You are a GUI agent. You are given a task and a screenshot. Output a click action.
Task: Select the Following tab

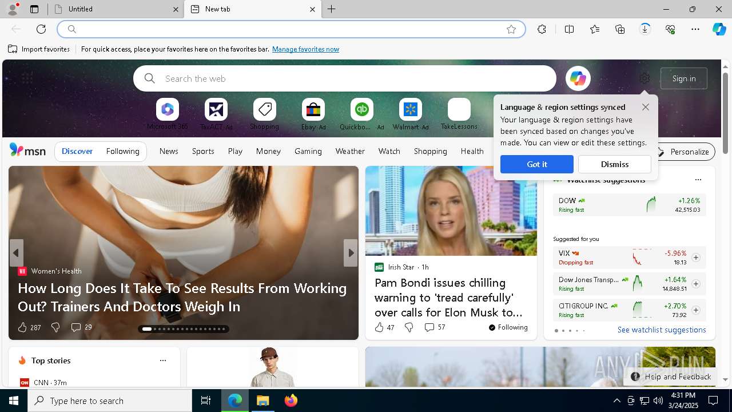[x=123, y=151]
